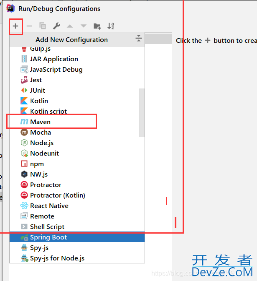Choose Maven from the configuration list
The height and width of the screenshot is (281, 257).
[x=77, y=122]
